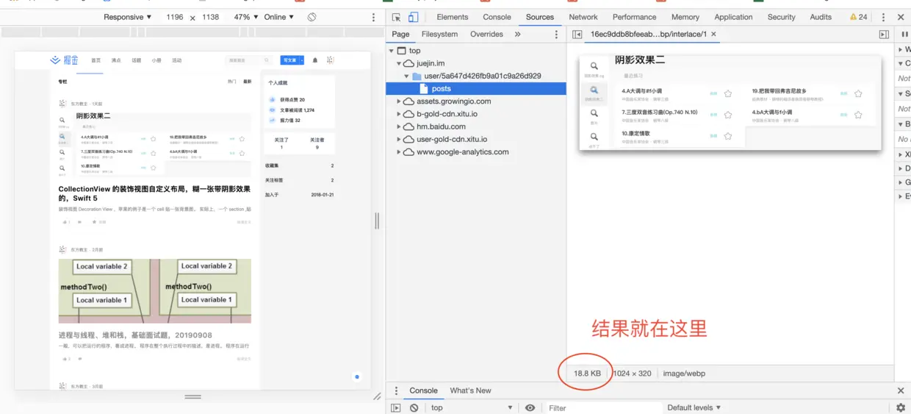This screenshot has height=414, width=911.
Task: Click the console Filter input
Action: 602,408
